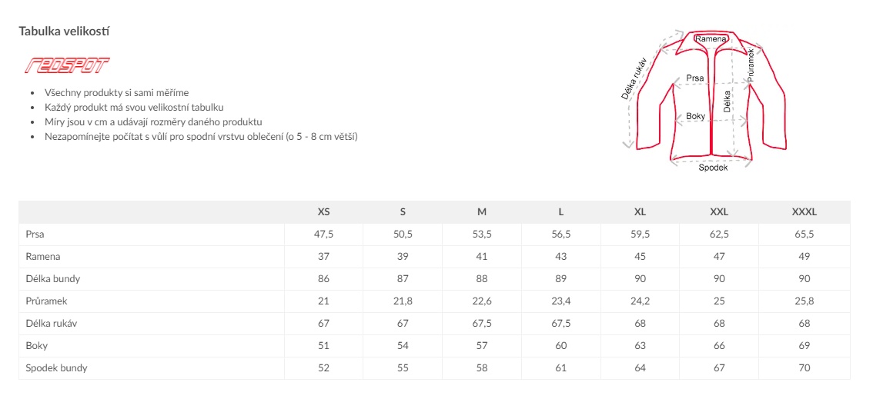Click the Průramek row label
The image size is (873, 399).
(46, 301)
